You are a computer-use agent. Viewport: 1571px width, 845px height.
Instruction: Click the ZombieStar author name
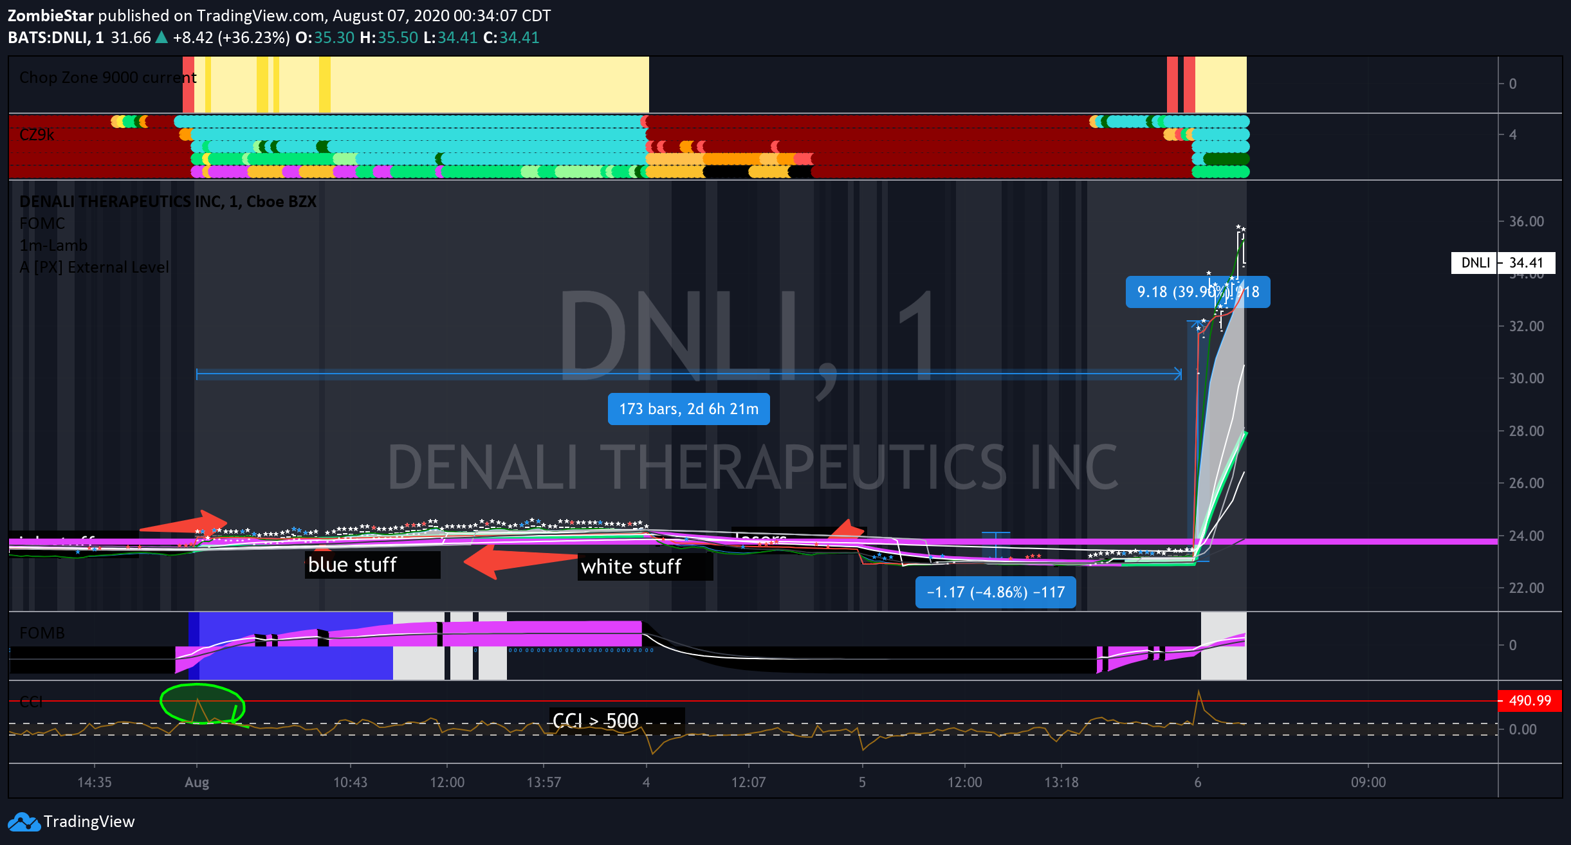(51, 15)
